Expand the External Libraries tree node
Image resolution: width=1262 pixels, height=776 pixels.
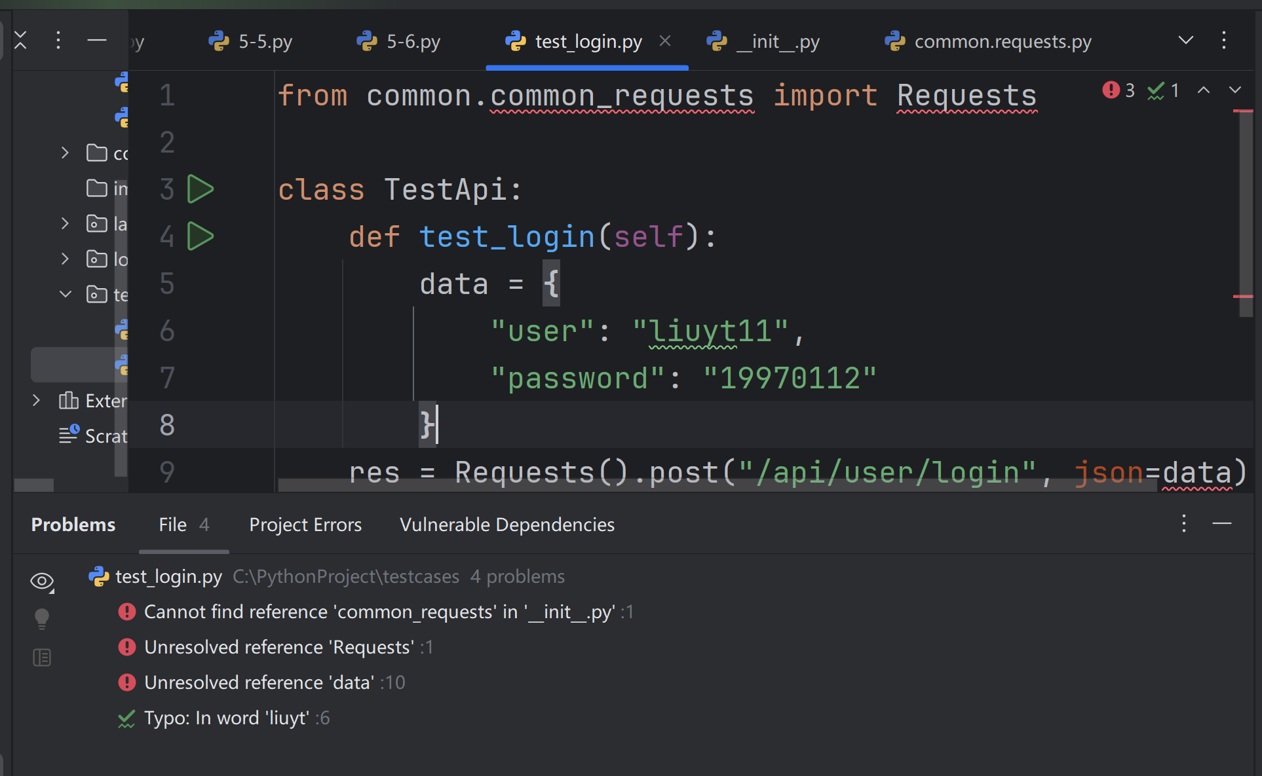coord(37,400)
